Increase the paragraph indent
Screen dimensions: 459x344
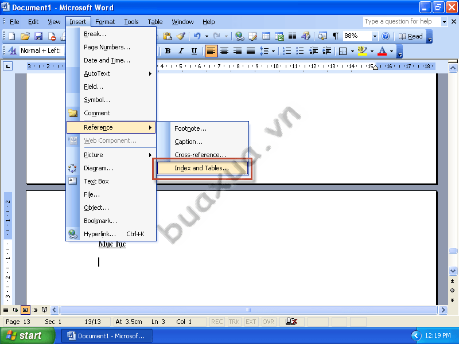tap(326, 51)
